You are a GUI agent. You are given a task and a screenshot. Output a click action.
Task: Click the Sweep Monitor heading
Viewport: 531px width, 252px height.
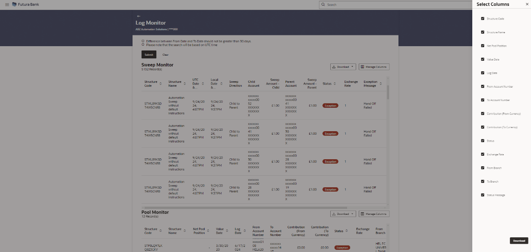pyautogui.click(x=157, y=65)
